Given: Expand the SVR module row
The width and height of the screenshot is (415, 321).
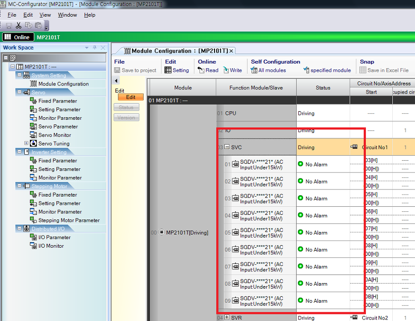Looking at the screenshot, I should [227, 317].
